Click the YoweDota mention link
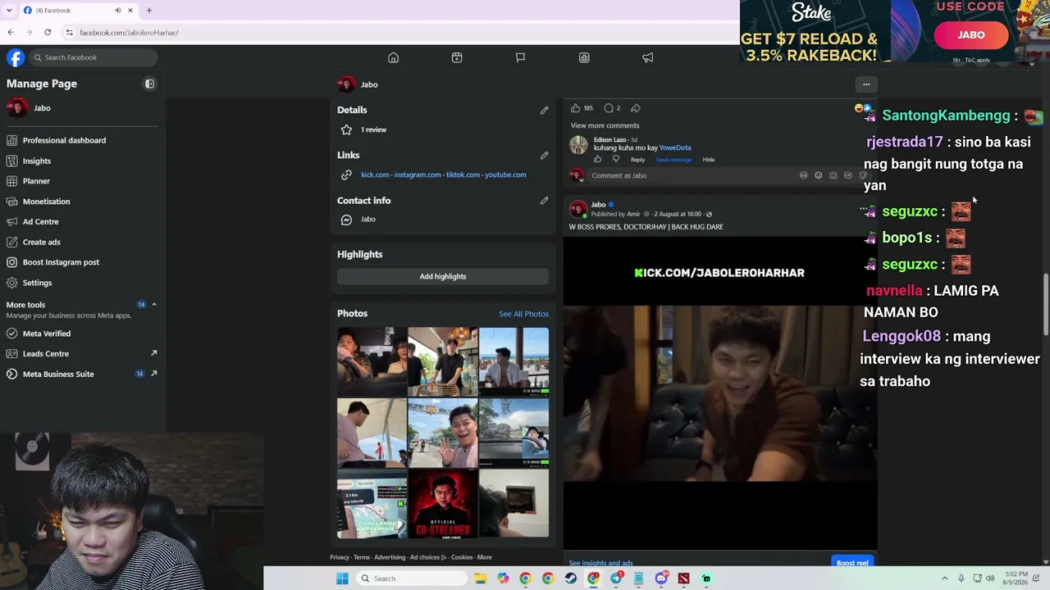 click(x=675, y=147)
